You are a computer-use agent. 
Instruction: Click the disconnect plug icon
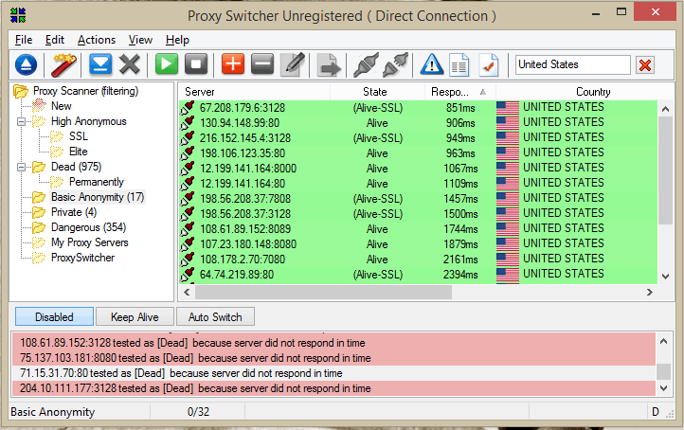(396, 65)
